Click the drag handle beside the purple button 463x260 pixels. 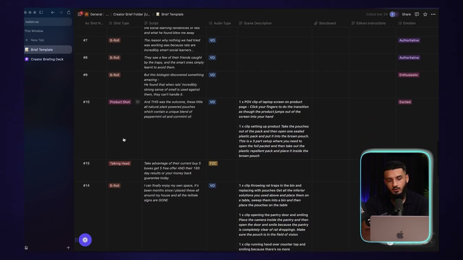[x=76, y=240]
